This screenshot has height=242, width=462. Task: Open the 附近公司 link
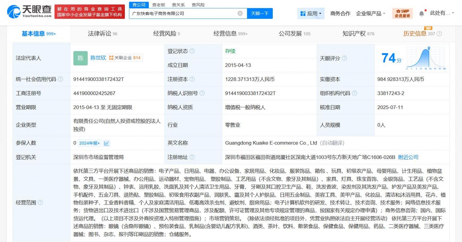pos(408,157)
